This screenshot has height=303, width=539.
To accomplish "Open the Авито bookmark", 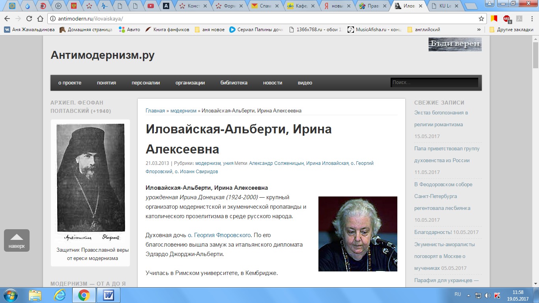I will pos(129,30).
